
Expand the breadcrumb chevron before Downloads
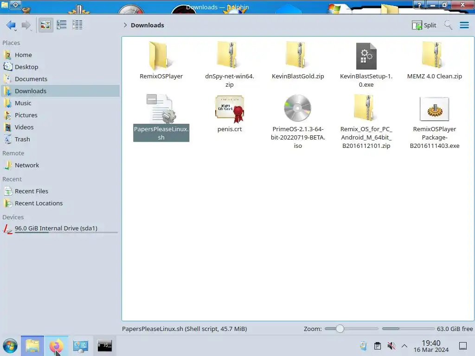pyautogui.click(x=125, y=25)
